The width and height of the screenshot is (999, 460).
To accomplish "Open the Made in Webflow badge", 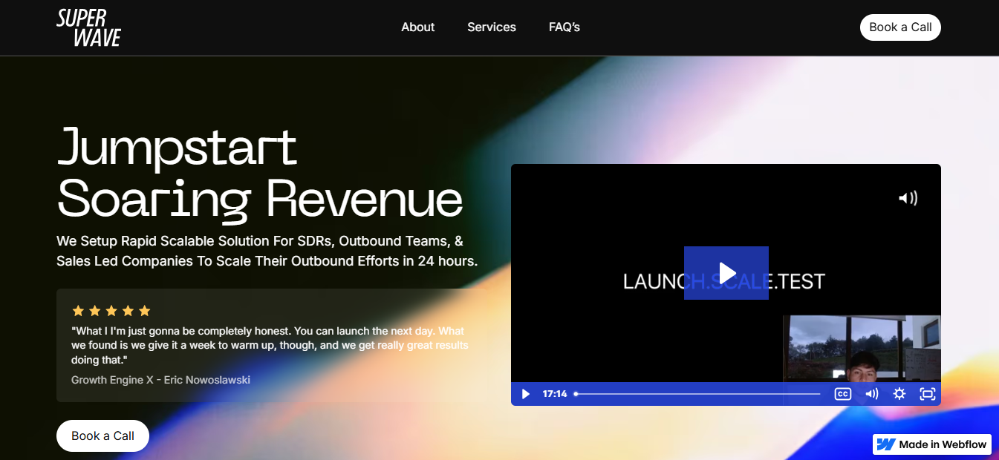I will pyautogui.click(x=932, y=444).
